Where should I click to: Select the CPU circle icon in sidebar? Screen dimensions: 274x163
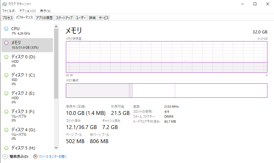coord(6,29)
